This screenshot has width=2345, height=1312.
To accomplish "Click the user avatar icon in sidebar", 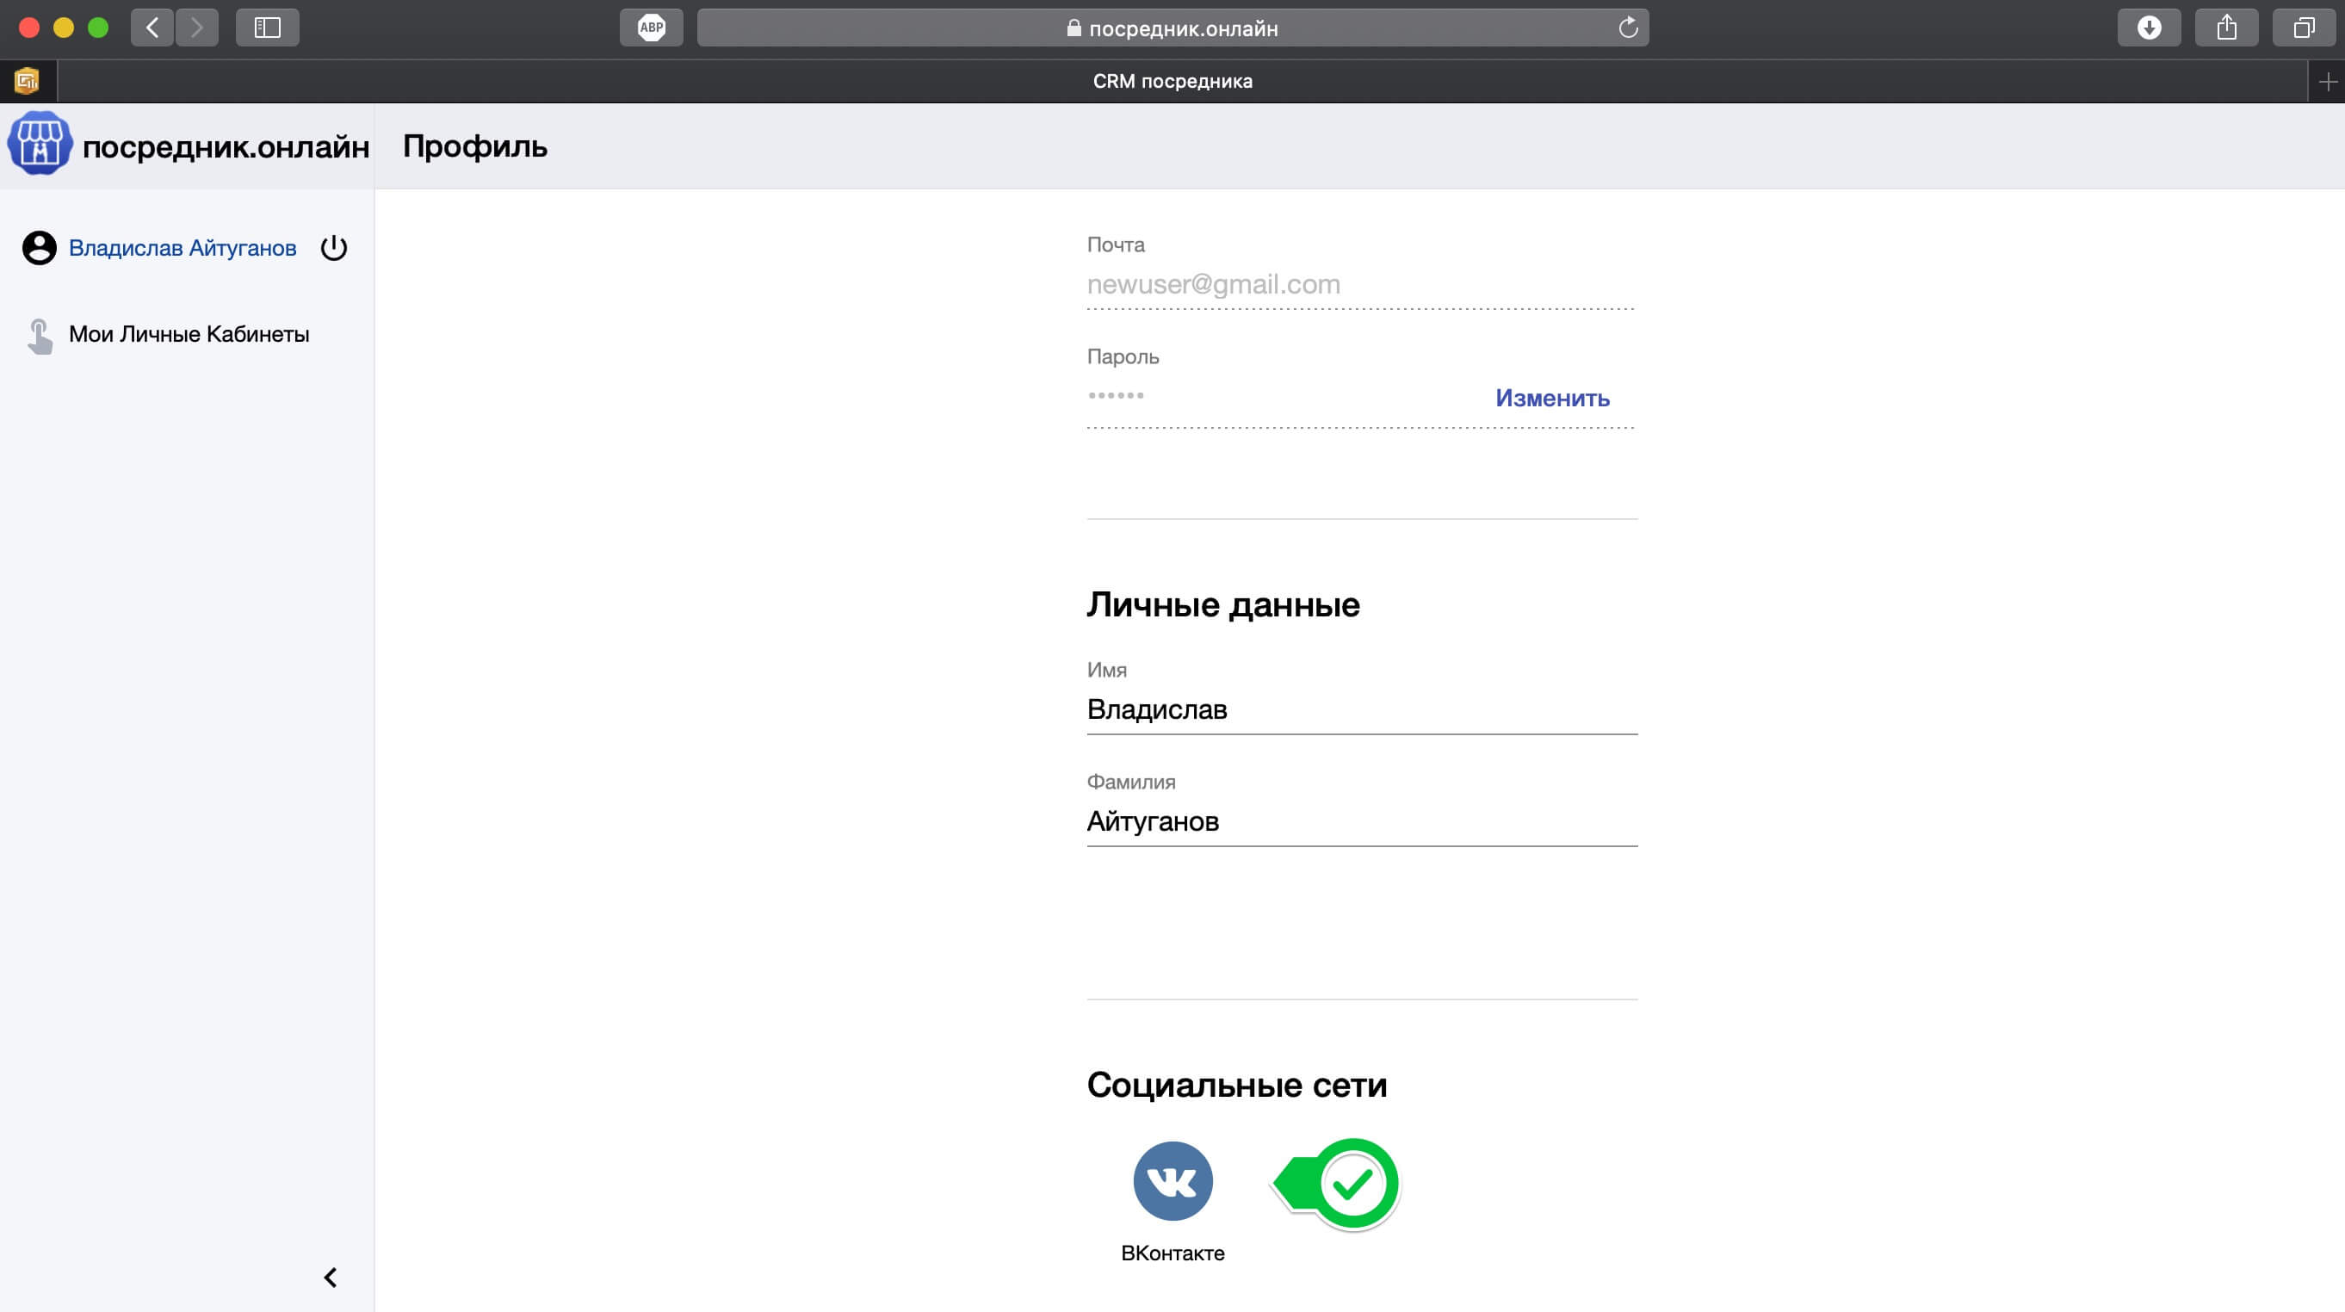I will coord(39,248).
